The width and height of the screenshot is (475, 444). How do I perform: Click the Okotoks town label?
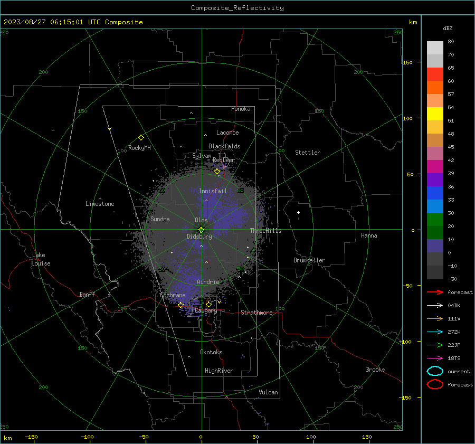[211, 352]
